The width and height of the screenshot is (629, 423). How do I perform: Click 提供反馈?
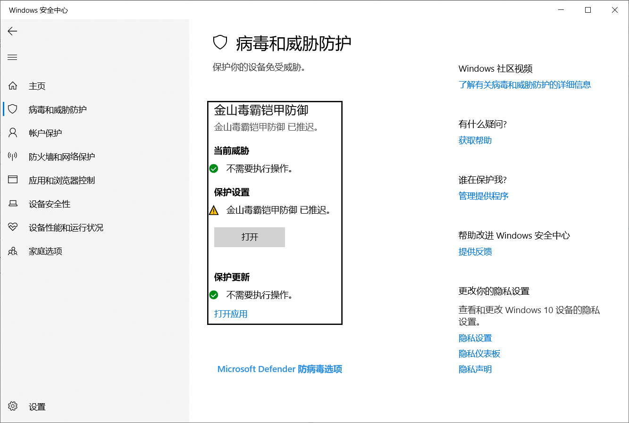[475, 251]
